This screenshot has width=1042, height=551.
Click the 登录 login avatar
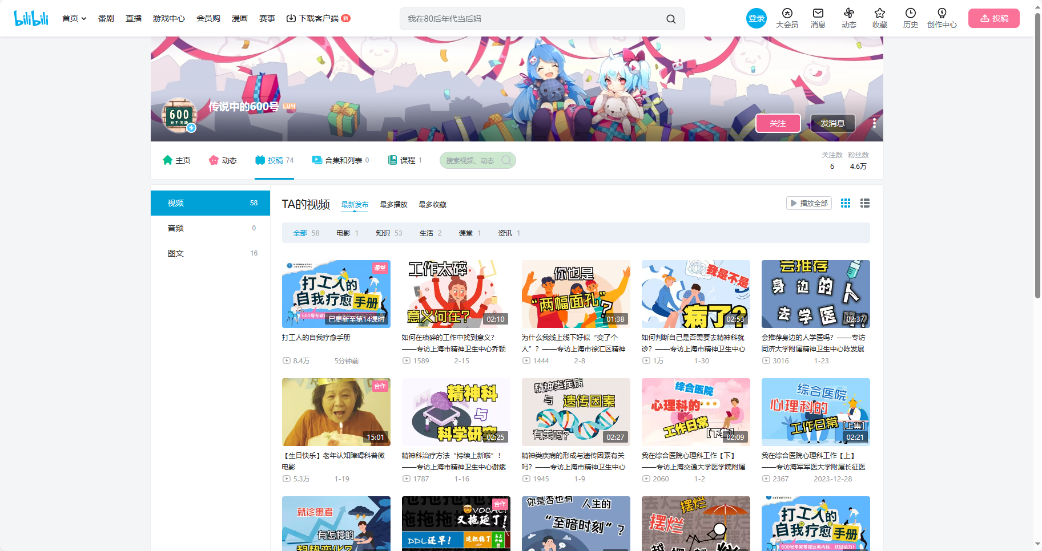point(757,18)
